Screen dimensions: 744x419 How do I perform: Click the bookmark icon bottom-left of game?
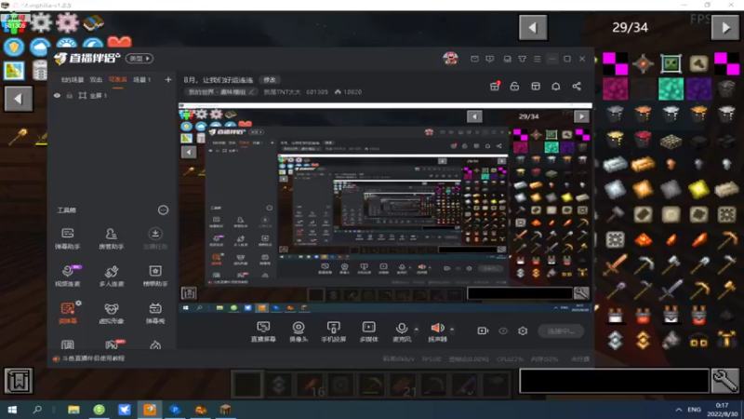coord(19,381)
